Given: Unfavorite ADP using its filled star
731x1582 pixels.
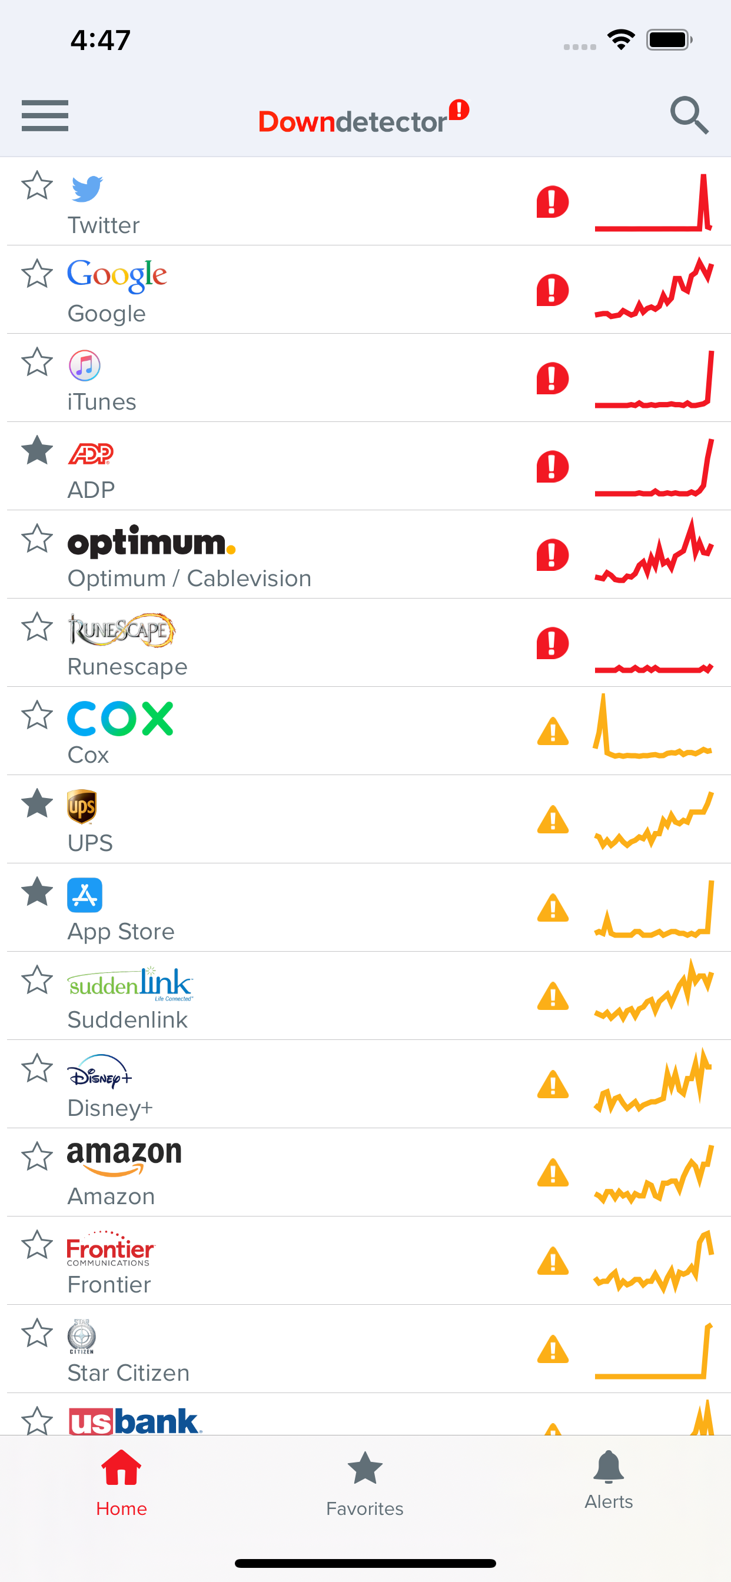Looking at the screenshot, I should pyautogui.click(x=37, y=450).
